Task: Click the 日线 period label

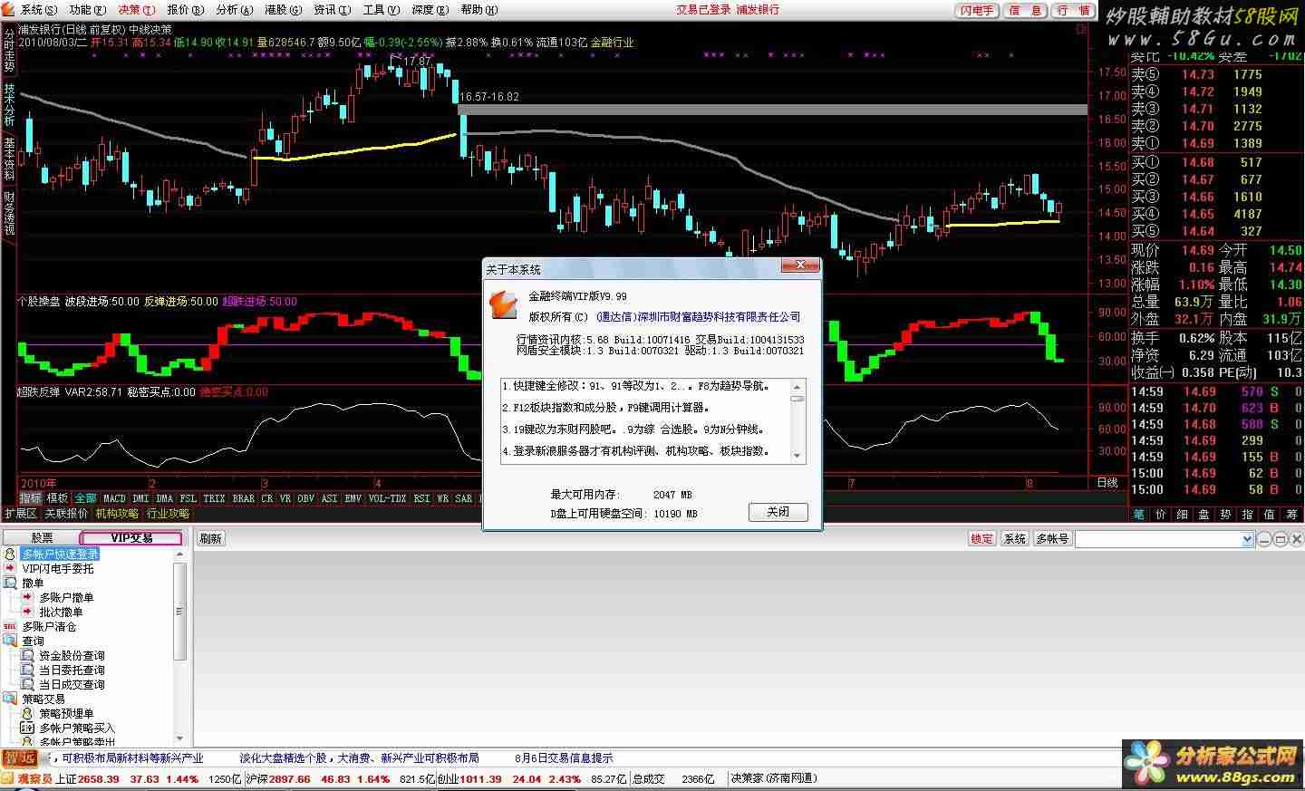Action: (1107, 483)
